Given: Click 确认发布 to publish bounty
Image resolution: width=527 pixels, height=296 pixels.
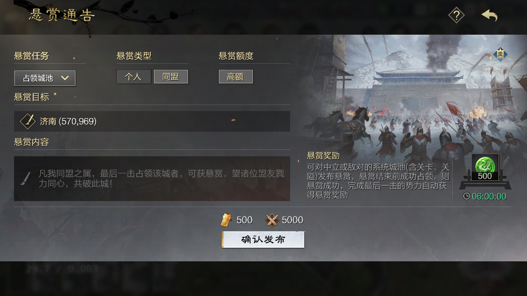Looking at the screenshot, I should [263, 240].
